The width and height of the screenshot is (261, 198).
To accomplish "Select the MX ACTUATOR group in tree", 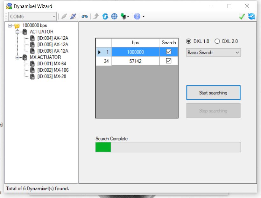I will click(x=45, y=57).
